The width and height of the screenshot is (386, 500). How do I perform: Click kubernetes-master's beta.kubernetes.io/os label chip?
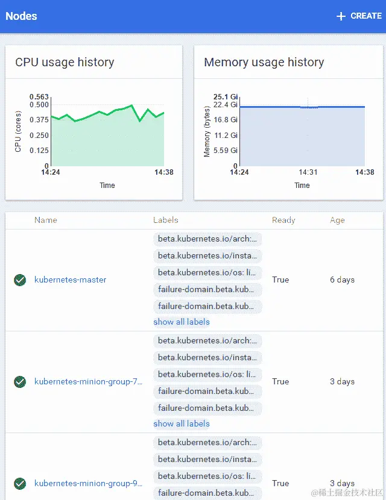point(207,272)
